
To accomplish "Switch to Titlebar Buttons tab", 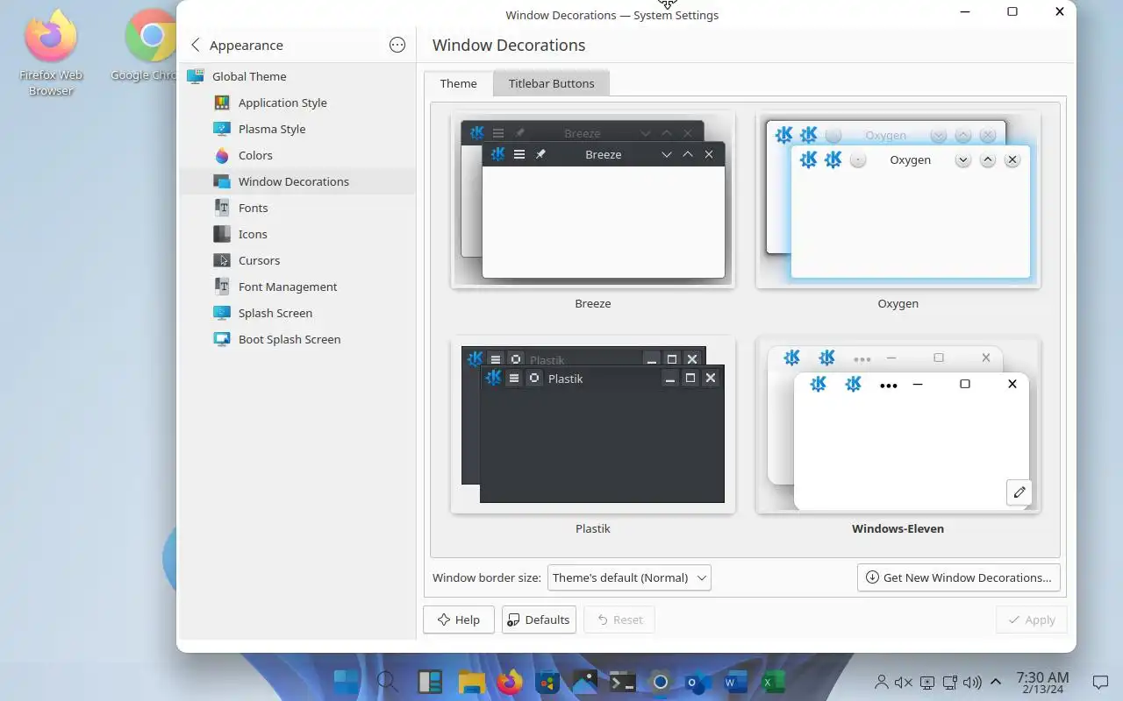I will (552, 83).
